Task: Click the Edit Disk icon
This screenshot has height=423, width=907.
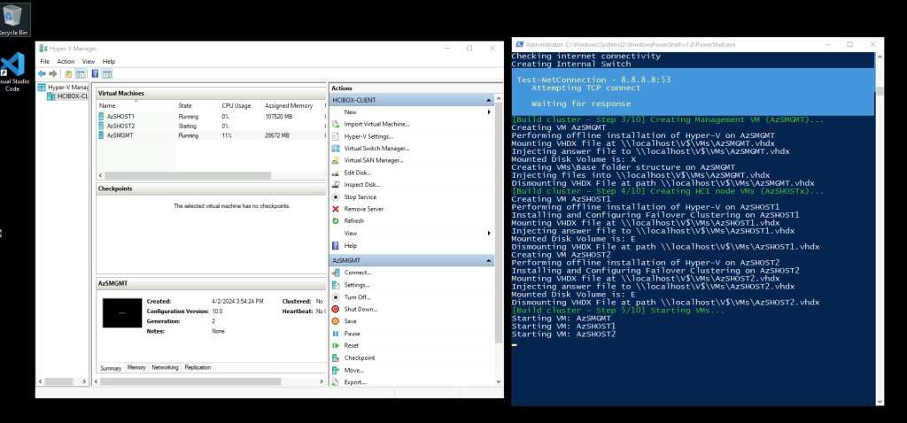Action: 336,173
